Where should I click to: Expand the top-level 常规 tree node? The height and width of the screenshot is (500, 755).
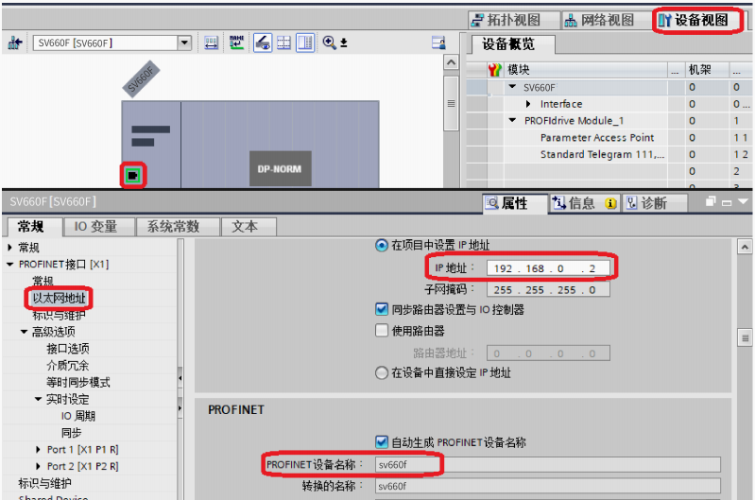[x=10, y=248]
